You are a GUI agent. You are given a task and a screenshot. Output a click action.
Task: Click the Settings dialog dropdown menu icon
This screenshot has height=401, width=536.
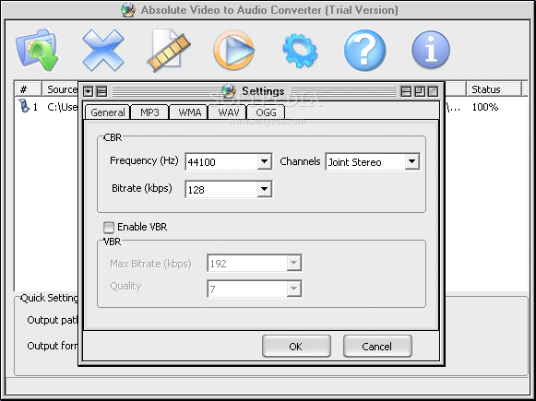coord(89,91)
